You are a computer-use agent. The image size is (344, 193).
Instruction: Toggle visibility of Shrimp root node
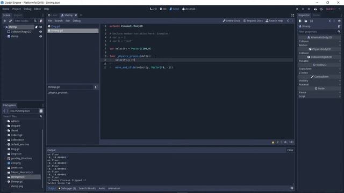41,27
